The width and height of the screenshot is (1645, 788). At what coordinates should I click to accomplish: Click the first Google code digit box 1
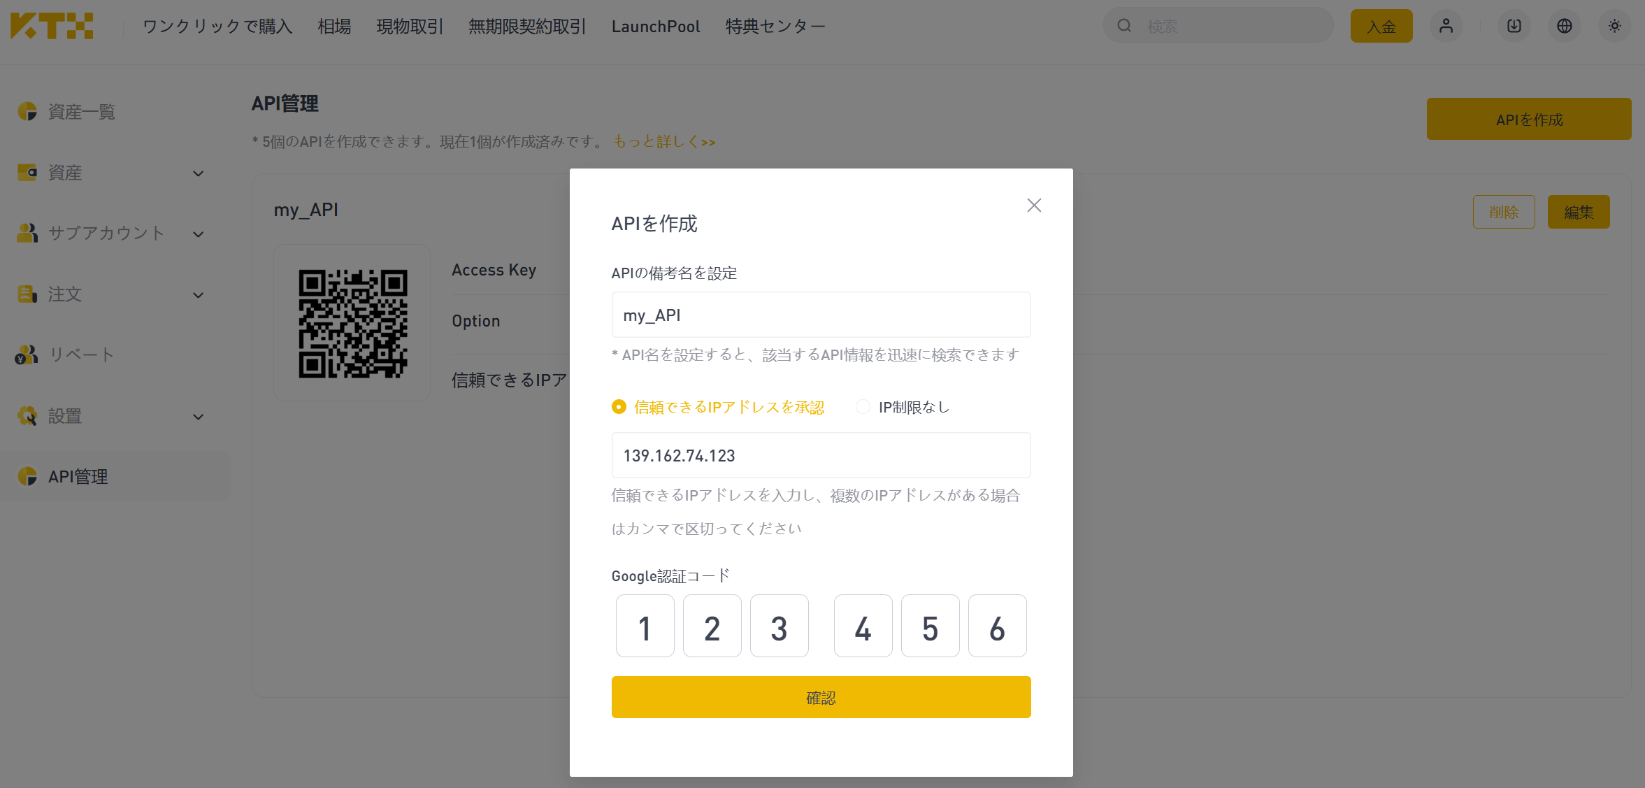coord(645,626)
